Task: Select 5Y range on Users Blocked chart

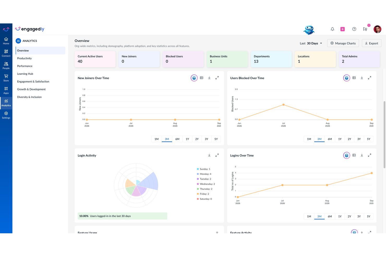Action: point(369,139)
